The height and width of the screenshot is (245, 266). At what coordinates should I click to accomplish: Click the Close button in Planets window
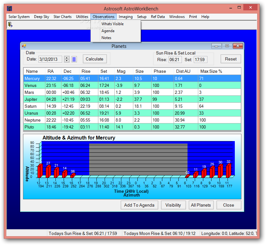(x=228, y=205)
